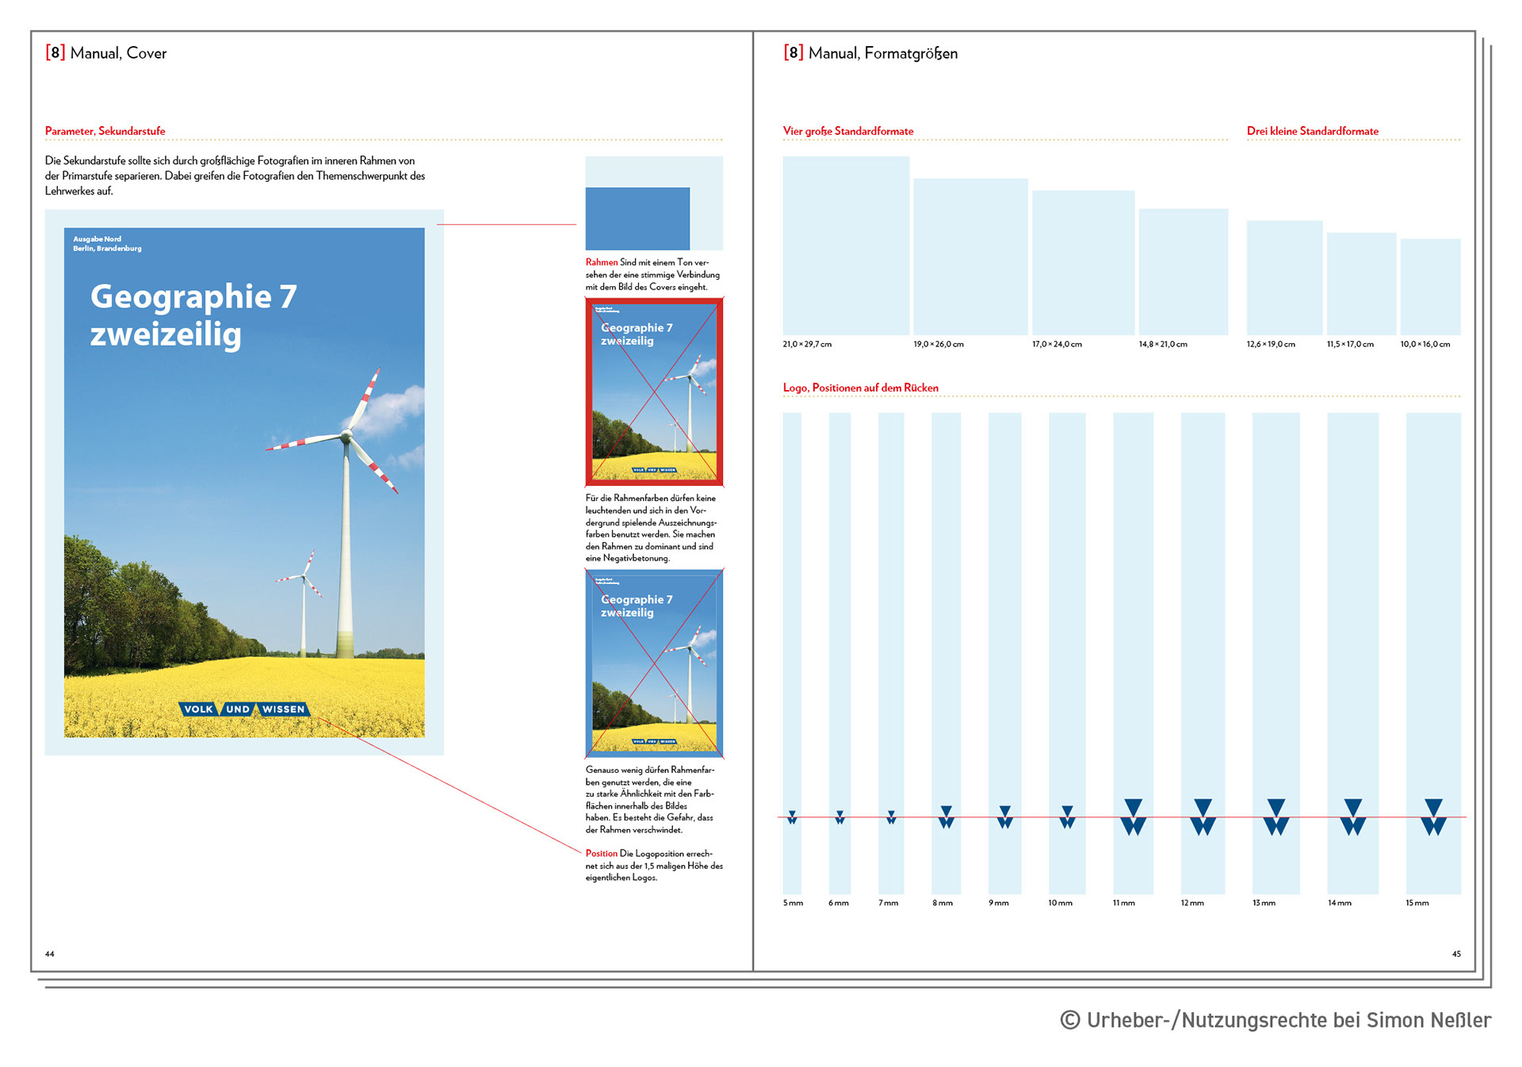Click the logo on the 15 mm spine

point(1433,817)
